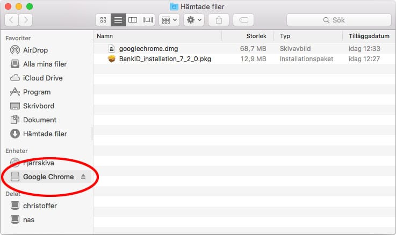Open AirDrop in the sidebar
This screenshot has width=396, height=235.
35,50
